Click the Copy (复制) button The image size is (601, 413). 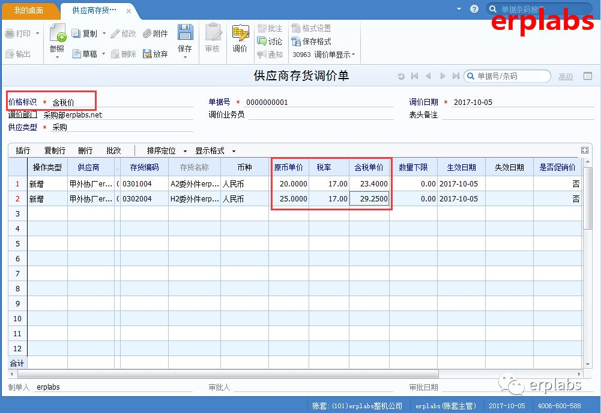point(85,34)
